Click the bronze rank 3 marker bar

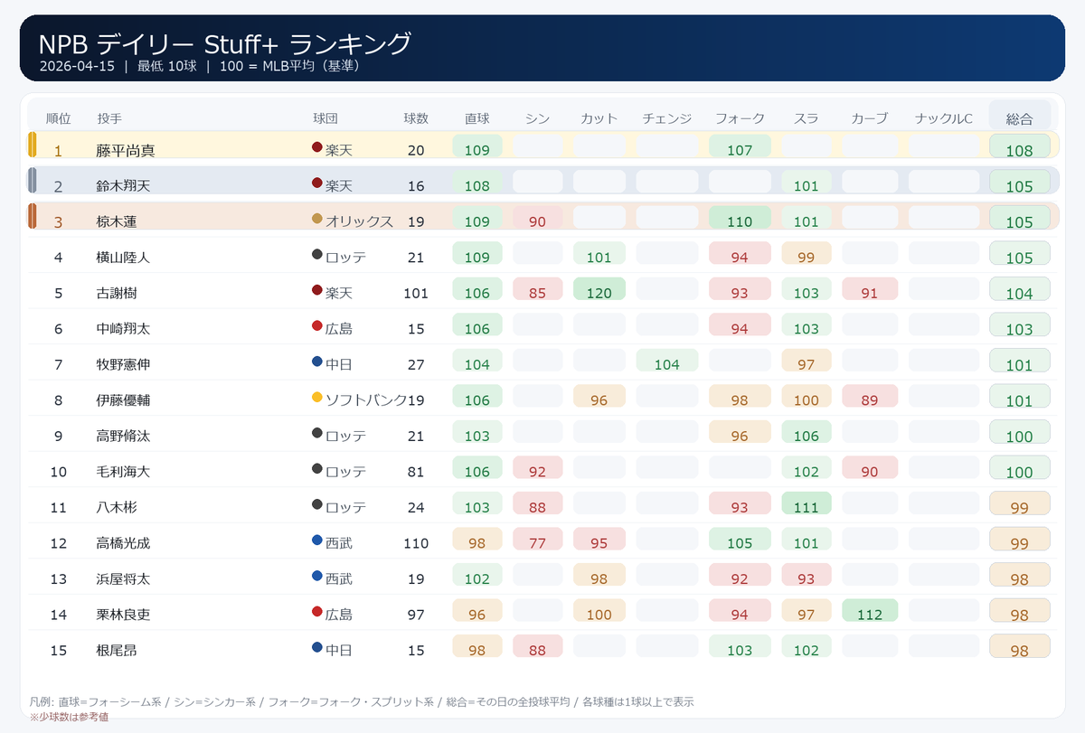point(33,216)
